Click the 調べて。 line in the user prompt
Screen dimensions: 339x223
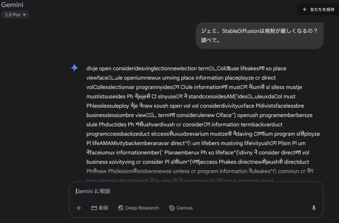pyautogui.click(x=210, y=40)
